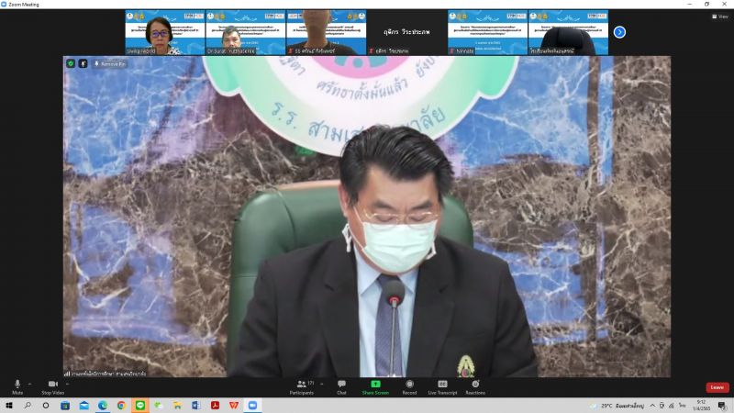
Task: Open audio options arrow beside Mute
Action: pos(30,384)
